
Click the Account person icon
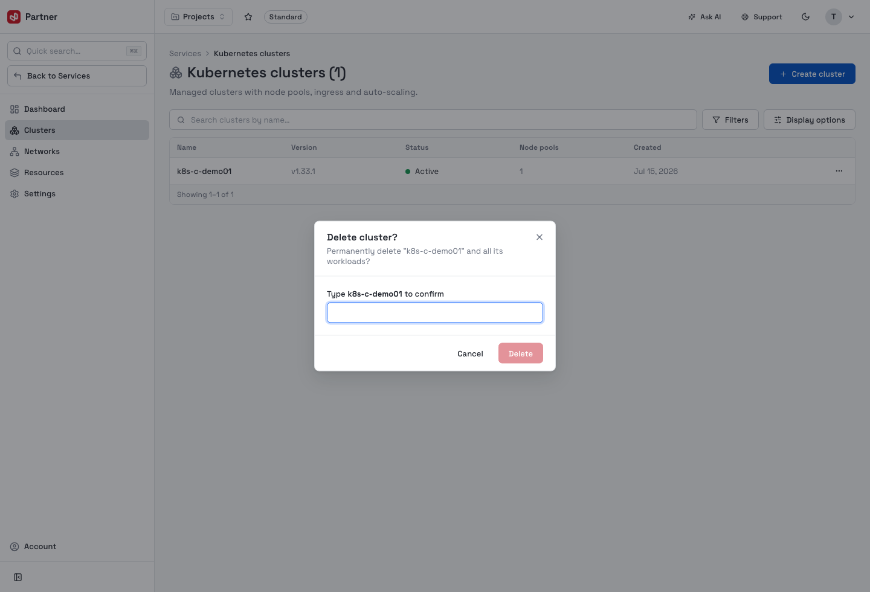point(14,547)
